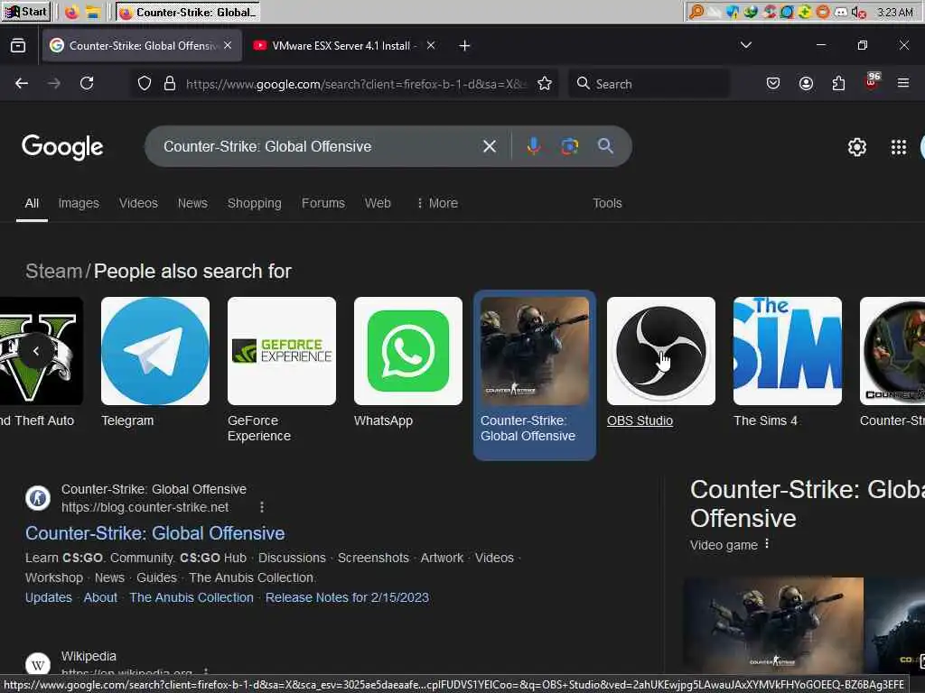The height and width of the screenshot is (693, 925).
Task: Click the Google search query field
Action: 319,146
